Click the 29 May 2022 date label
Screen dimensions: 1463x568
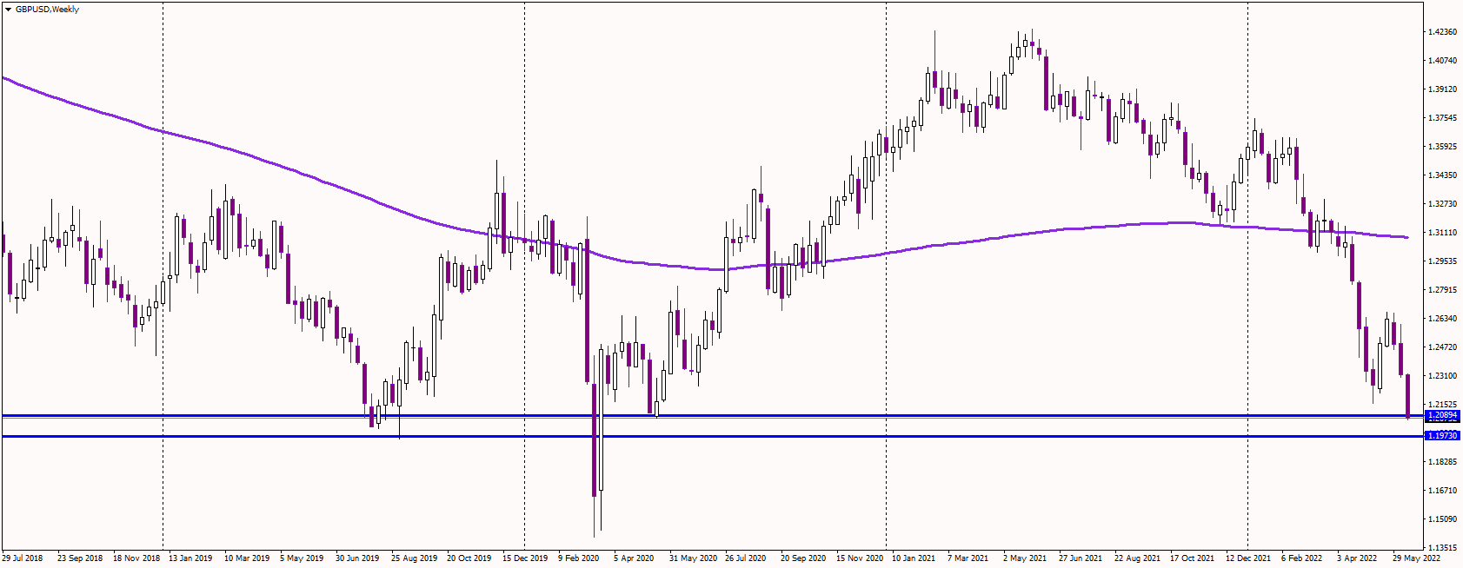[1417, 558]
